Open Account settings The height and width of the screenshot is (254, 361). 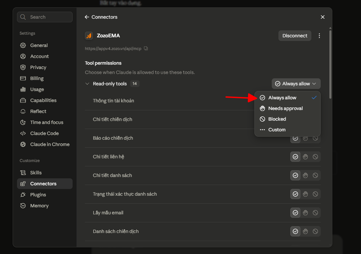tap(45, 56)
